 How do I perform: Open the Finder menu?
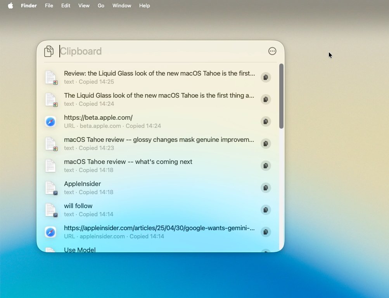pyautogui.click(x=29, y=6)
